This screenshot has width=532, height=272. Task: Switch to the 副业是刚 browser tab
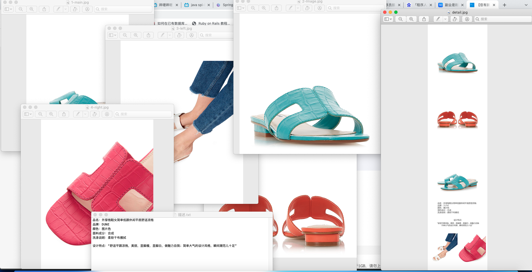451,5
